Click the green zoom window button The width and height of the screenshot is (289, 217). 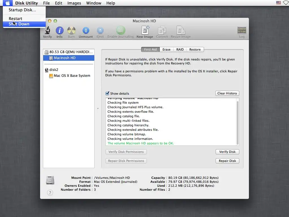click(x=55, y=21)
